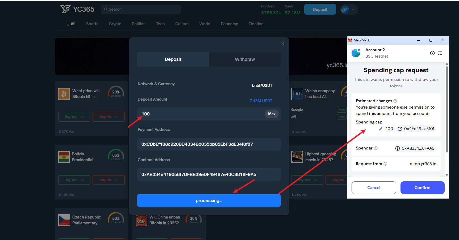Click the search magnifier icon
This screenshot has width=459, height=240.
tap(106, 9)
